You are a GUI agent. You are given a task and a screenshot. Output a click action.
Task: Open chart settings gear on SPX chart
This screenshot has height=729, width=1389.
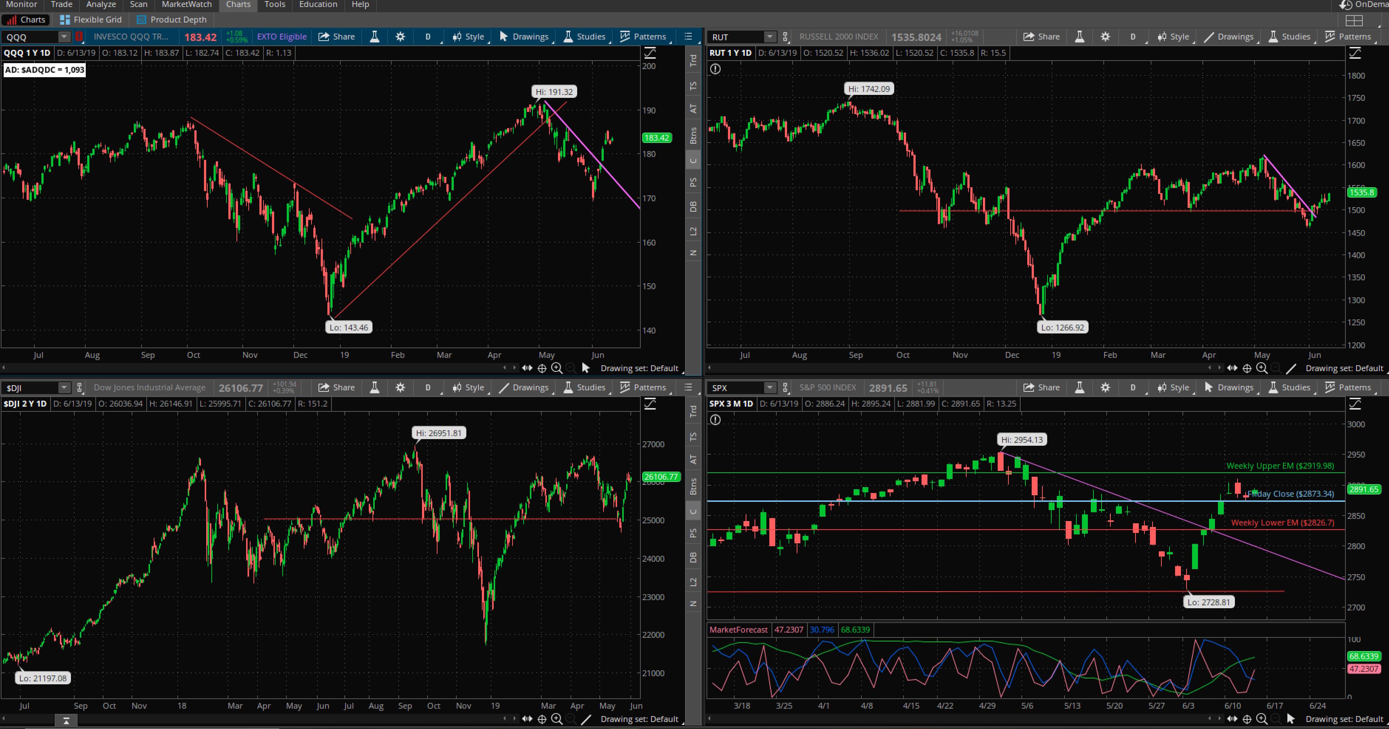(x=1105, y=387)
